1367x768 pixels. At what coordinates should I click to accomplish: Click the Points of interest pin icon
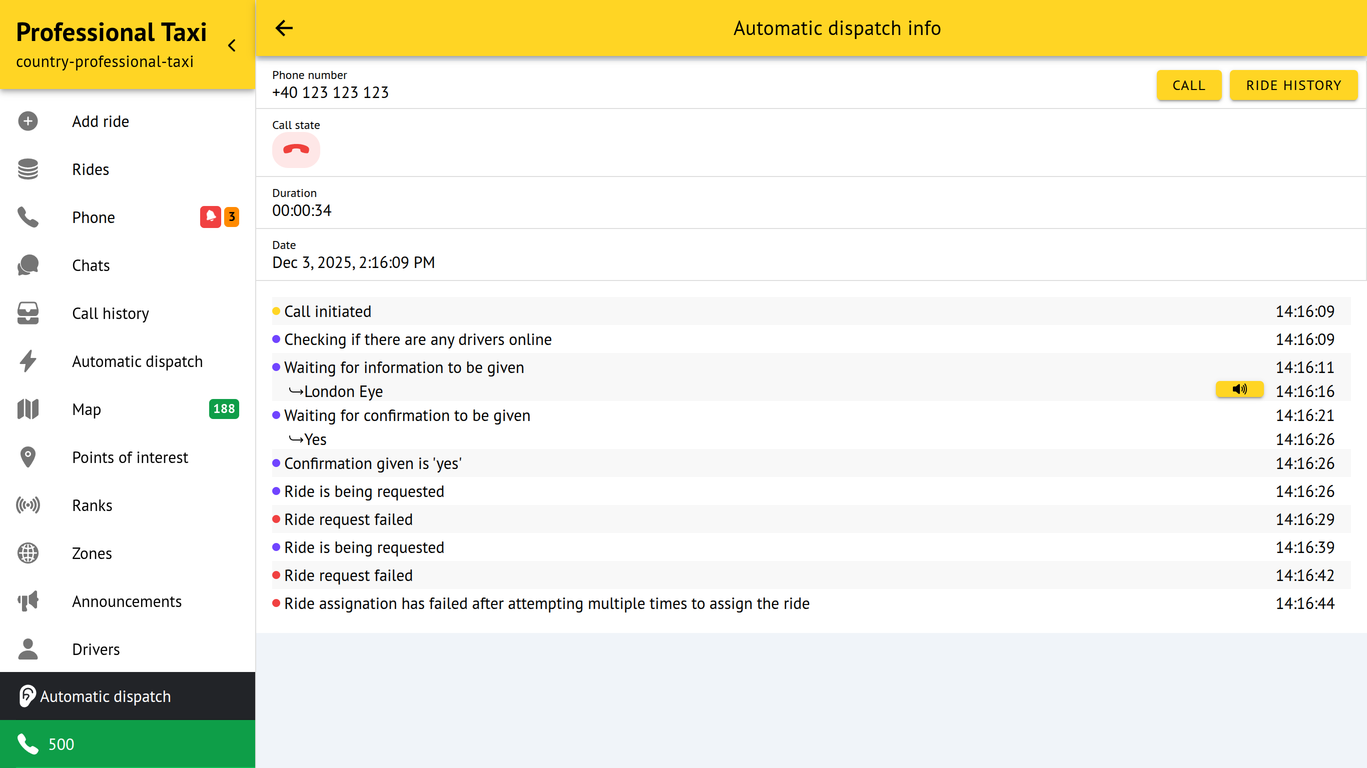28,457
